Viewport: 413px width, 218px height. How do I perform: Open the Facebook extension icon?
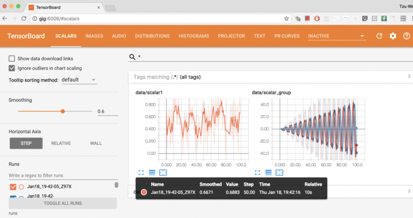click(384, 19)
